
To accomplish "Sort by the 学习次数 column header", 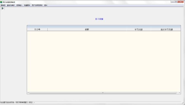I will click(x=139, y=29).
